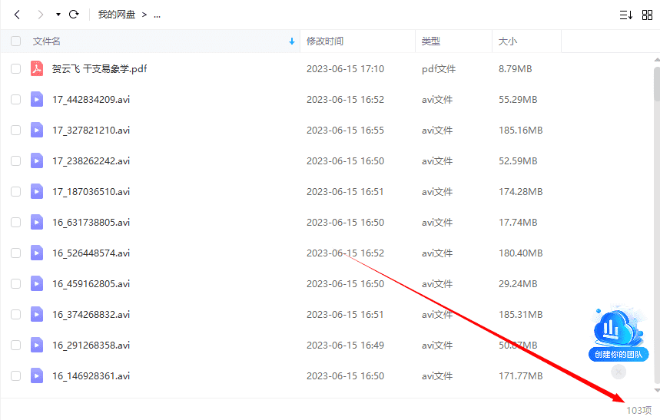The width and height of the screenshot is (660, 420).
Task: Refresh the file list
Action: (x=74, y=15)
